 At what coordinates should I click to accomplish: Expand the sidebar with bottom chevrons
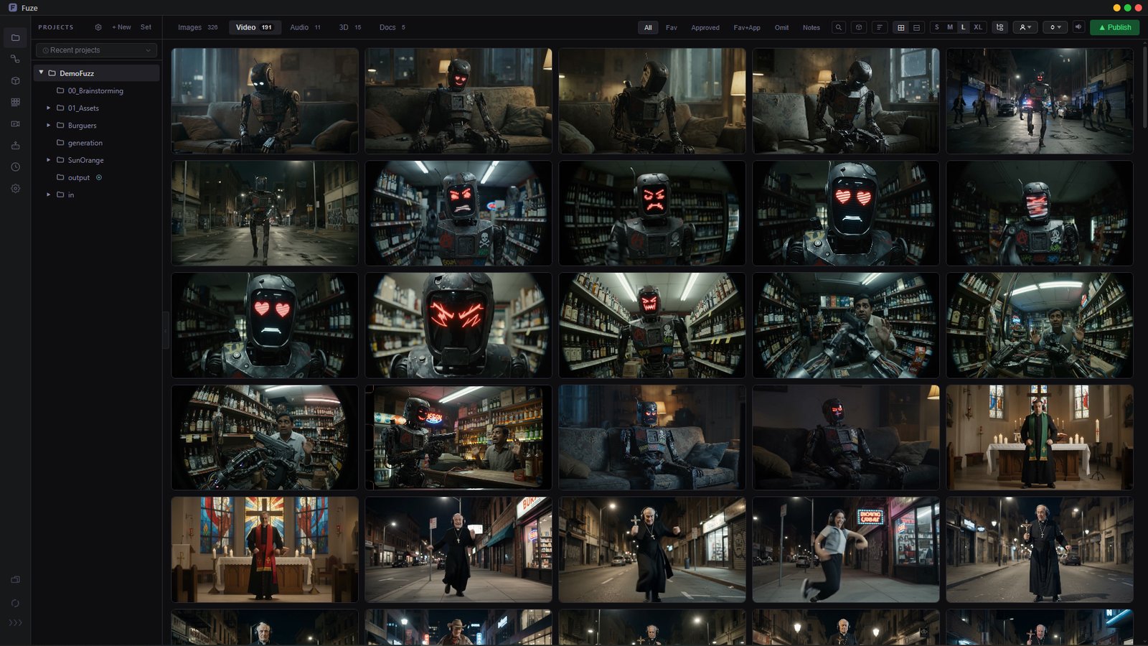coord(15,622)
